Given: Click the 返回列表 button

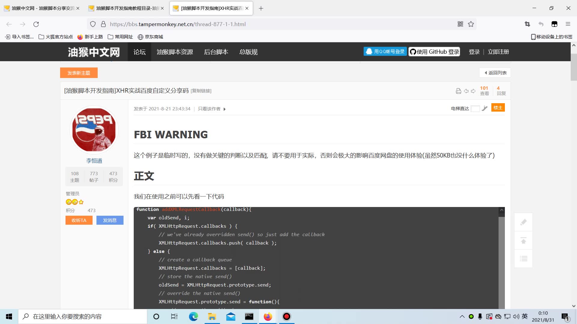Looking at the screenshot, I should click(x=495, y=73).
